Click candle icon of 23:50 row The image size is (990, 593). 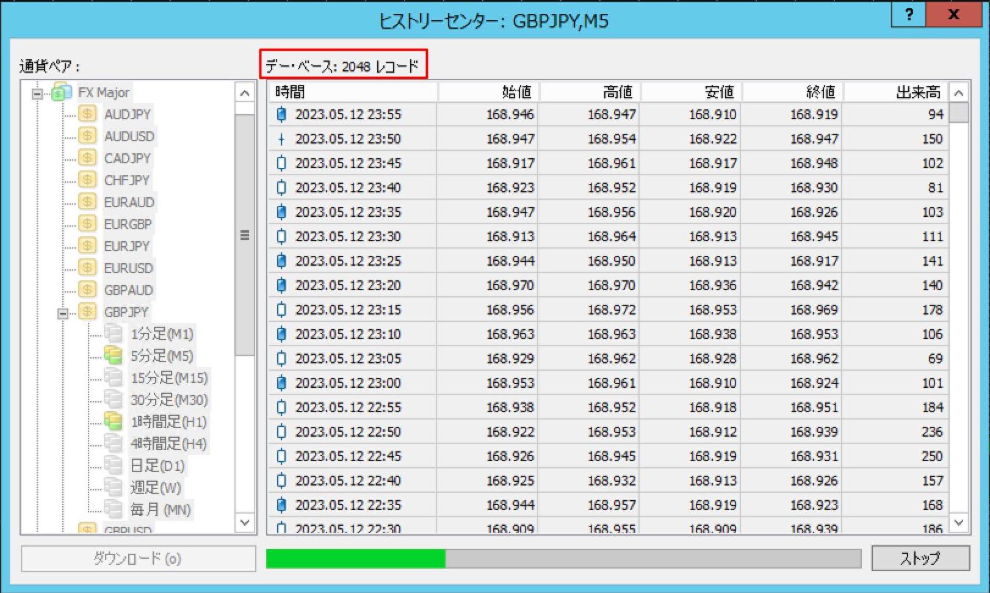[x=281, y=139]
